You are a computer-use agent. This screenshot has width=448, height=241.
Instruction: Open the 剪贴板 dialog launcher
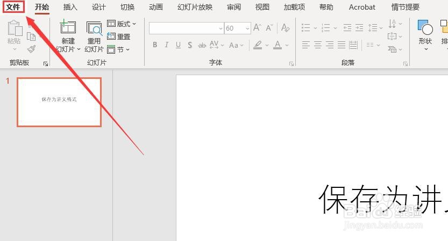click(x=46, y=64)
